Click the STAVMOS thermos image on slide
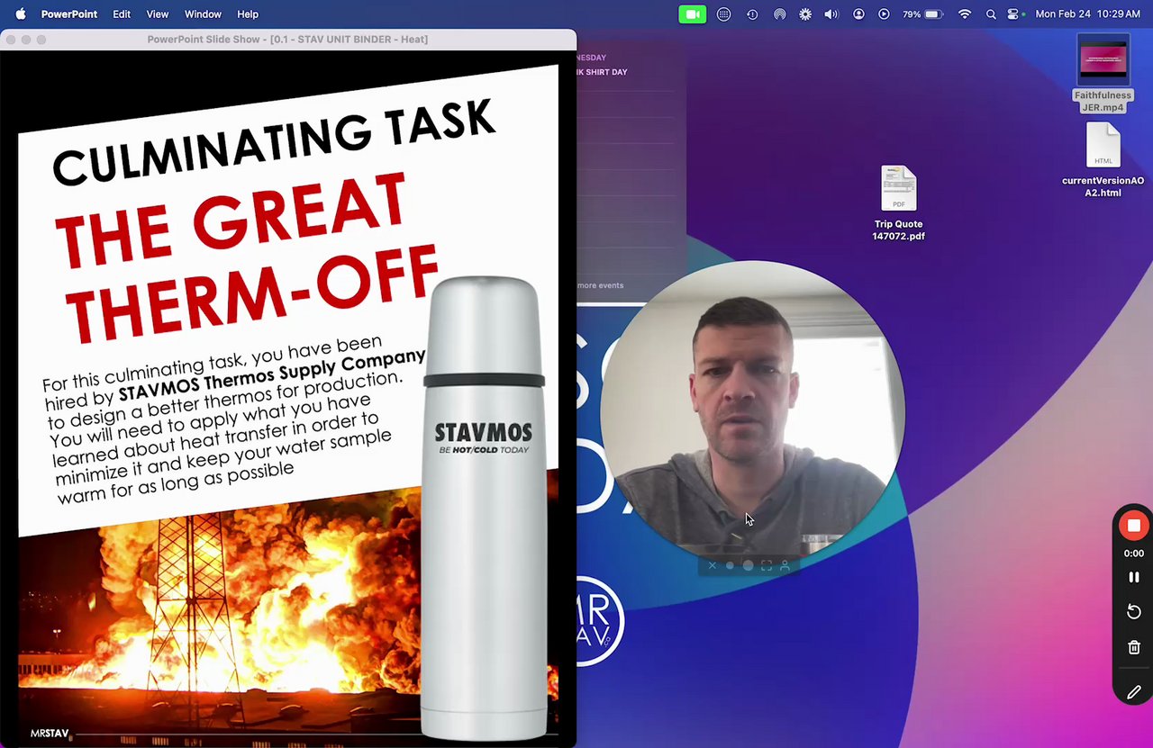The image size is (1153, 748). pos(485,508)
